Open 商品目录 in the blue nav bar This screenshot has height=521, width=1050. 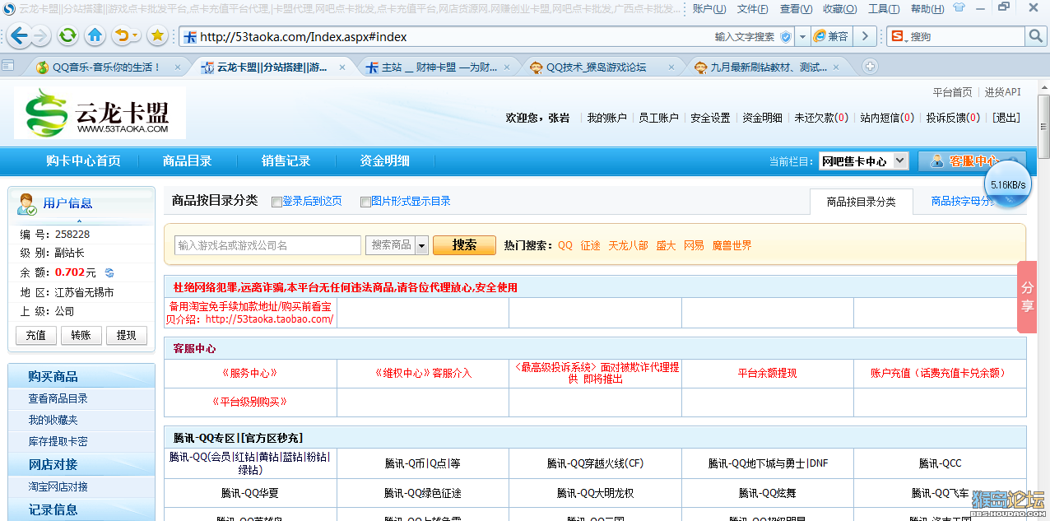click(x=188, y=161)
